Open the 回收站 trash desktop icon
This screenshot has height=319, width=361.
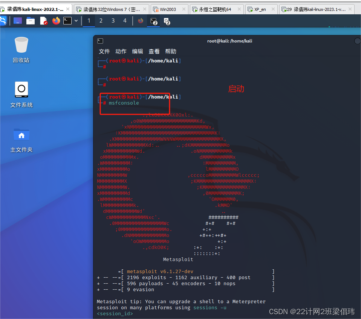coord(21,50)
